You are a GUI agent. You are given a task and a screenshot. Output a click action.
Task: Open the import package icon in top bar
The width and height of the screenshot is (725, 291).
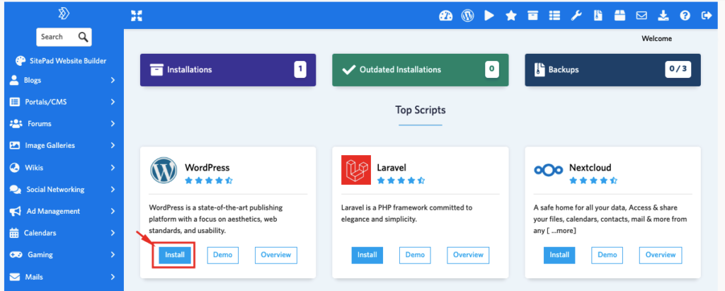click(620, 16)
